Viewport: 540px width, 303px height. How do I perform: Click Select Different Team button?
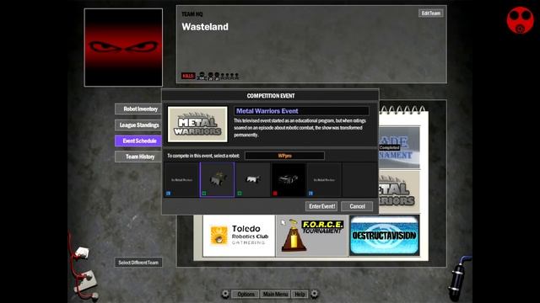138,263
